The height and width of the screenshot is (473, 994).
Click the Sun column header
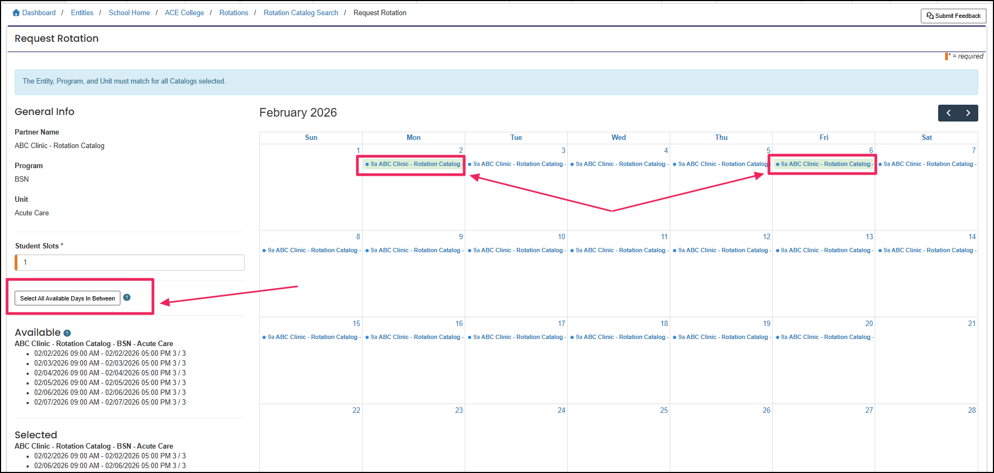pyautogui.click(x=311, y=137)
